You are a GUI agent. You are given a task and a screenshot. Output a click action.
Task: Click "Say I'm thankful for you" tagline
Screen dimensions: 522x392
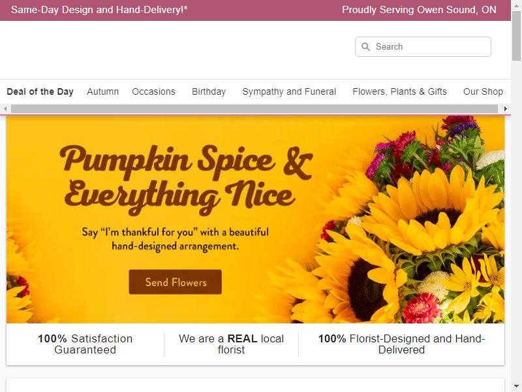click(x=175, y=239)
